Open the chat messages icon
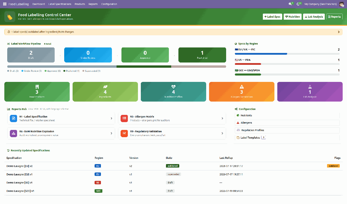Viewport: 347px width, 204px height. coord(291,4)
